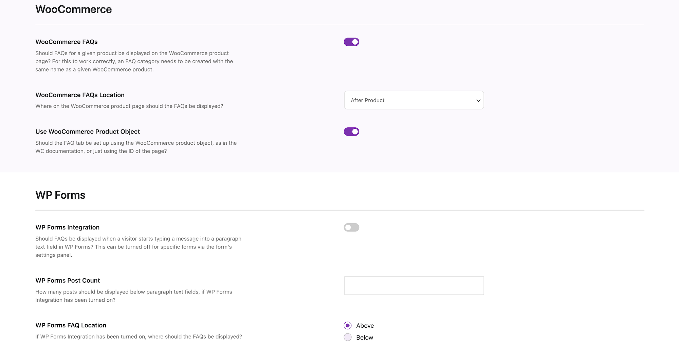This screenshot has width=679, height=344.
Task: Click the 'Below' option label text
Action: [x=365, y=338]
